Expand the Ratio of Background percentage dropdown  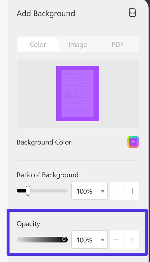(103, 191)
